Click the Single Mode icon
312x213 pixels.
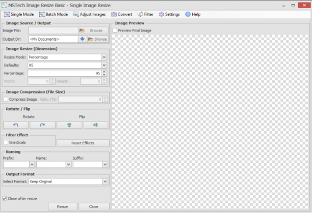click(x=7, y=14)
